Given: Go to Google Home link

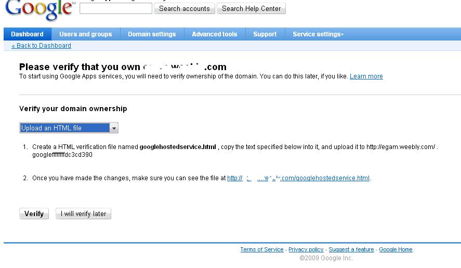Looking at the screenshot, I should (396, 249).
